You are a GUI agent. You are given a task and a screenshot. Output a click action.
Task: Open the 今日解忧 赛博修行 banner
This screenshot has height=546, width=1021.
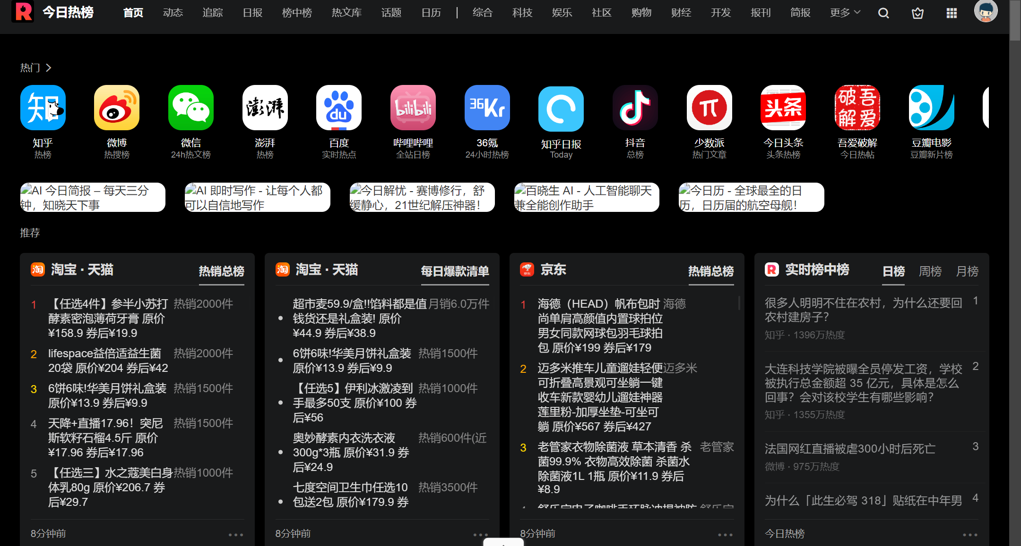pos(422,197)
